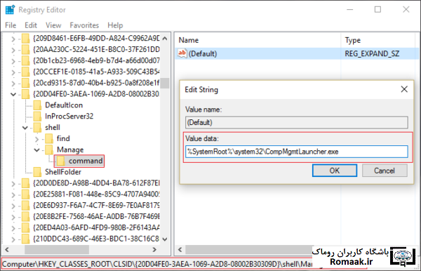The image size is (421, 271).
Task: Expand the find key
Action: 36,139
